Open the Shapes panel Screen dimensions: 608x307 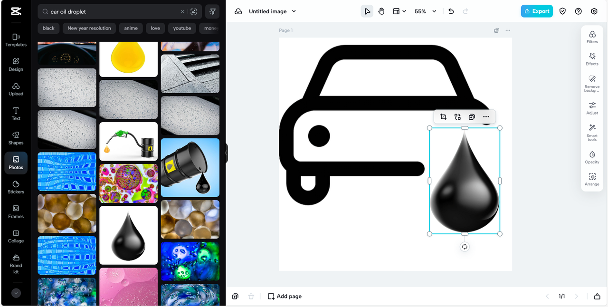[x=16, y=138]
